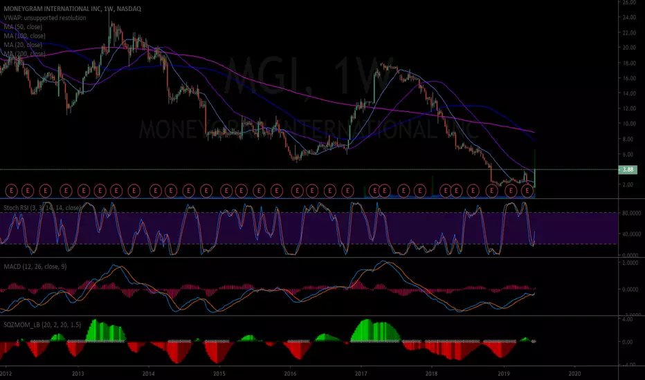
Task: Click the 22.00 price axis label
Action: [x=629, y=32]
